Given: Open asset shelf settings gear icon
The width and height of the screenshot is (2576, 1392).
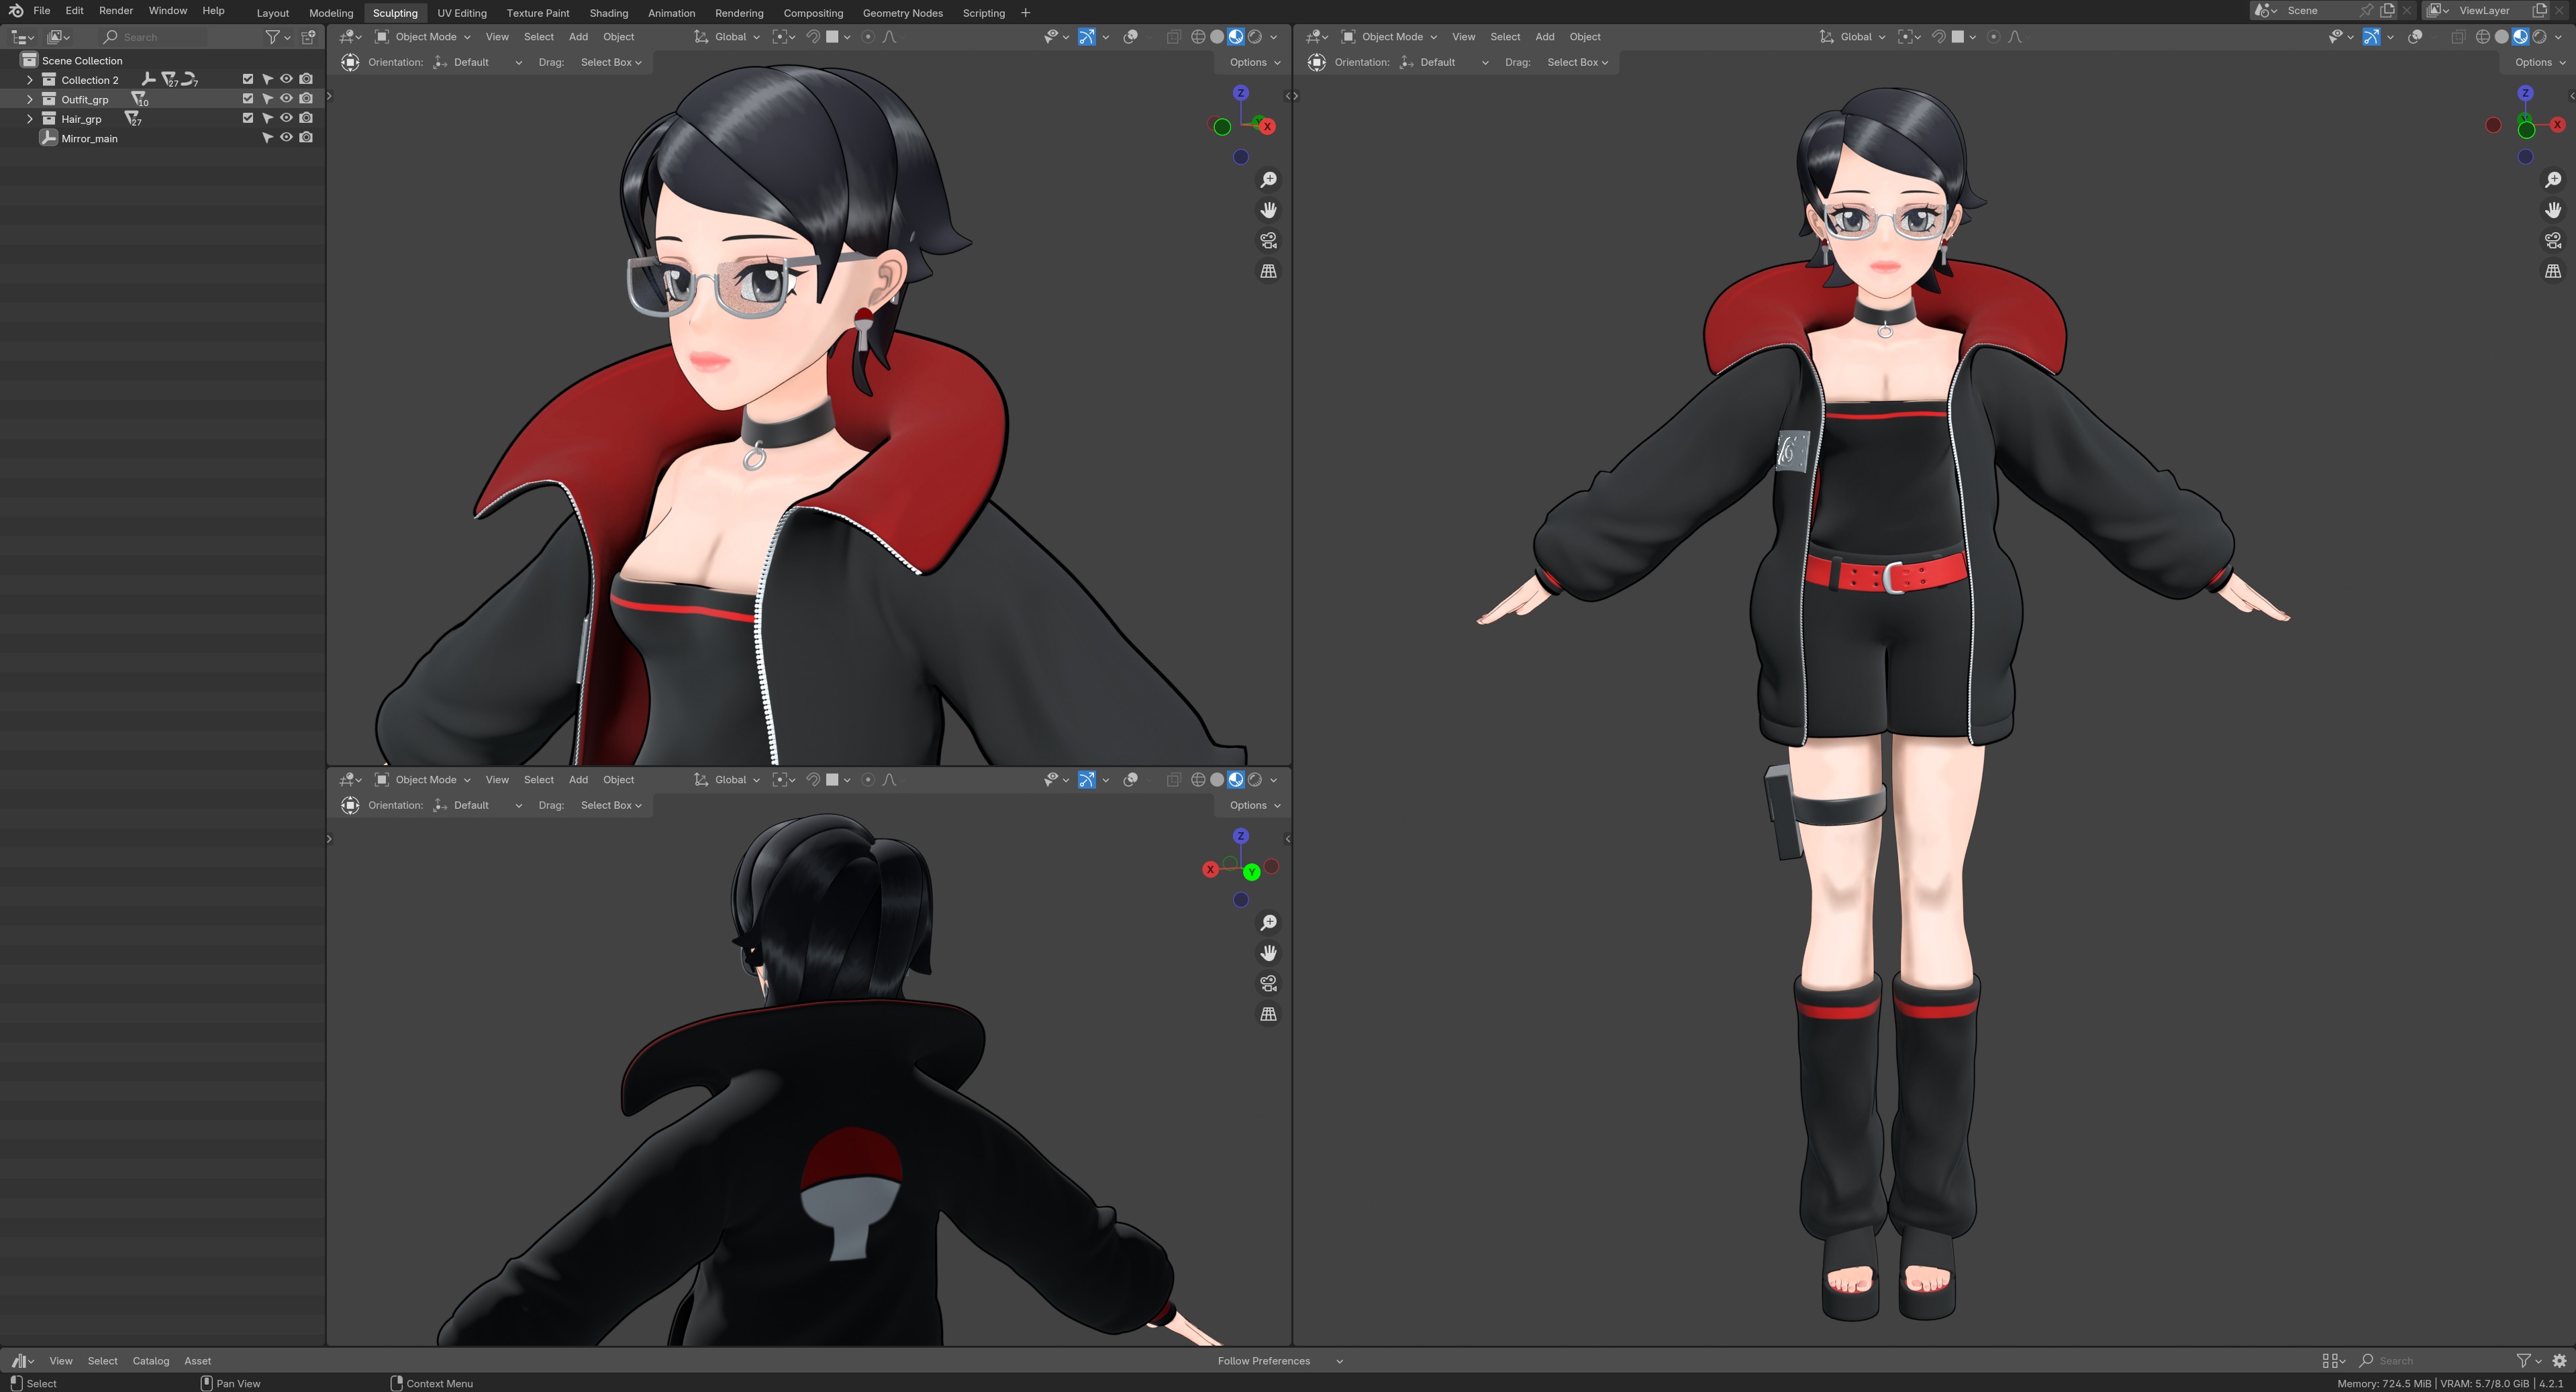Looking at the screenshot, I should click(x=2560, y=1361).
